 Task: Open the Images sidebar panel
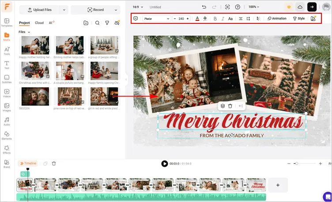pyautogui.click(x=7, y=108)
